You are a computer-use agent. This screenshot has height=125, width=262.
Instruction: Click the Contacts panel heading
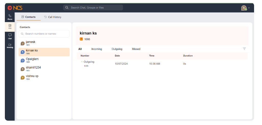point(25,27)
